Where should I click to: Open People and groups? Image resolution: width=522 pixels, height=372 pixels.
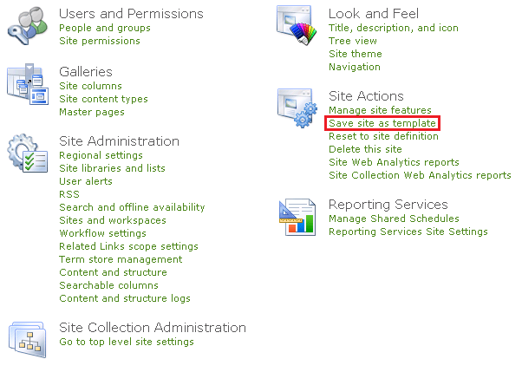(x=105, y=28)
